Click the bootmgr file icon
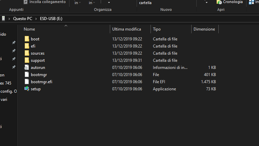This screenshot has height=146, width=259. [27, 74]
